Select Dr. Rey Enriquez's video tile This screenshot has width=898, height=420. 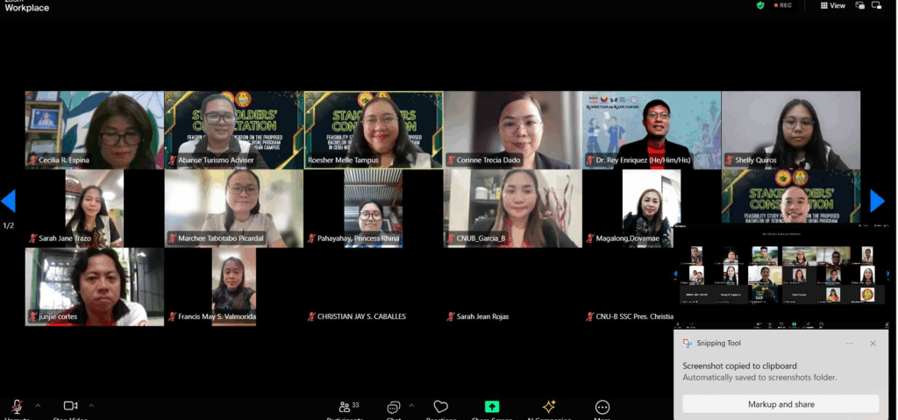pos(652,130)
